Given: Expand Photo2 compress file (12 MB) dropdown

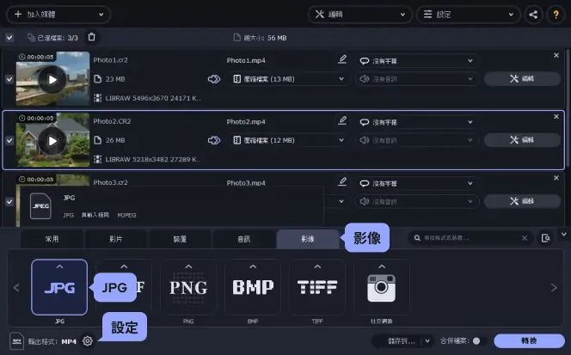Looking at the screenshot, I should tap(288, 140).
